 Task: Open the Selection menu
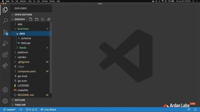pyautogui.click(x=23, y=1)
